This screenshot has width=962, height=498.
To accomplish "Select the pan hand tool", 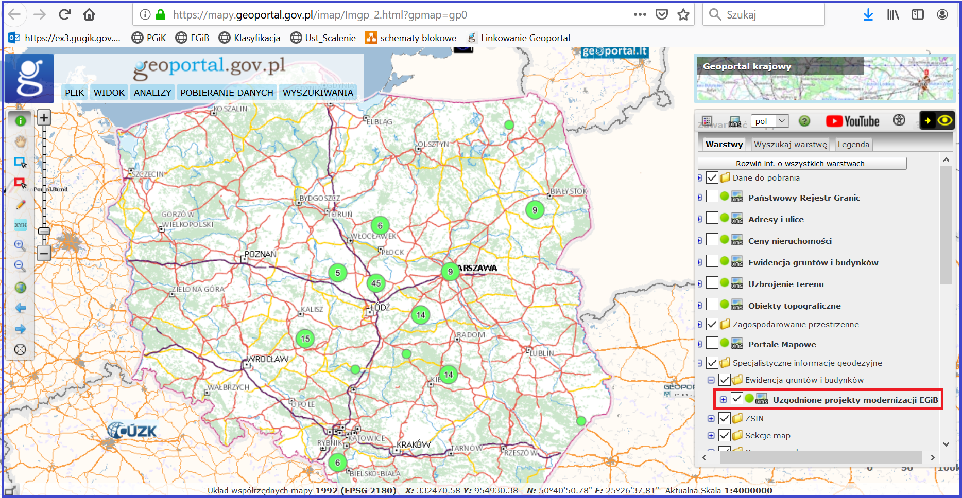I will (20, 141).
